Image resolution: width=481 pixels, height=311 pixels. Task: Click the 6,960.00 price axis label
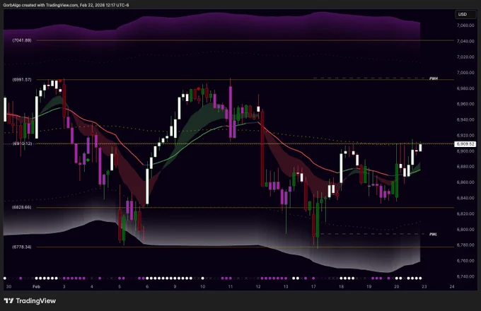(x=465, y=104)
